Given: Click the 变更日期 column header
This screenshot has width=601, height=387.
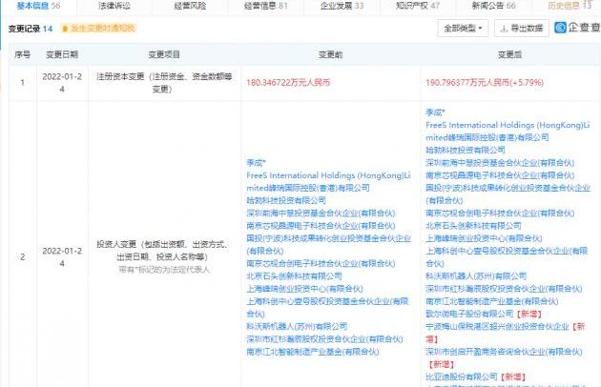Looking at the screenshot, I should click(62, 54).
